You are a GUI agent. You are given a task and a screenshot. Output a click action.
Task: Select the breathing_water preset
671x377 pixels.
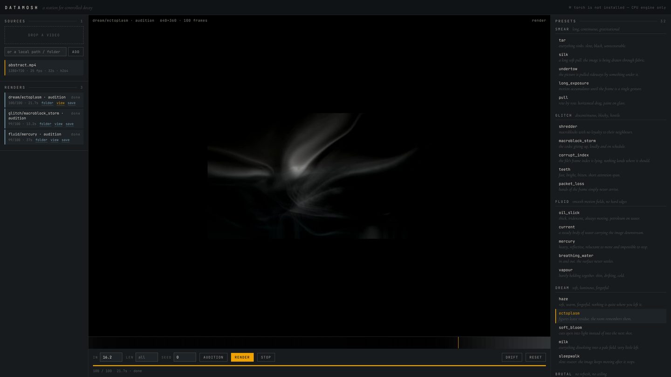[x=611, y=258]
